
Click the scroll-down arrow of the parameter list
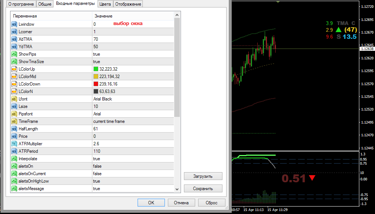point(177,189)
